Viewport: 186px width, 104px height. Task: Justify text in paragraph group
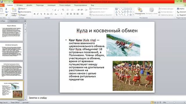click(x=78, y=14)
